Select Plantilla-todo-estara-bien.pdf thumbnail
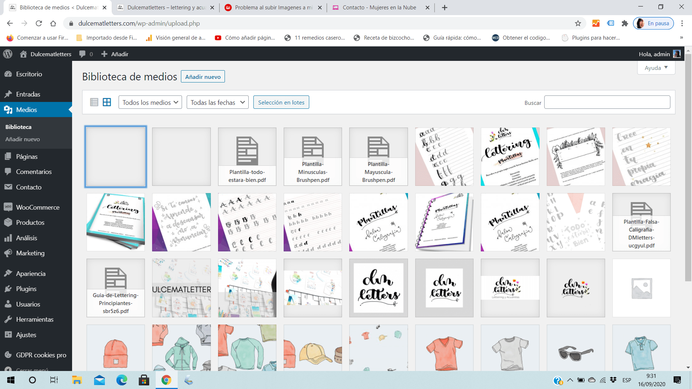This screenshot has height=389, width=692. (x=247, y=157)
